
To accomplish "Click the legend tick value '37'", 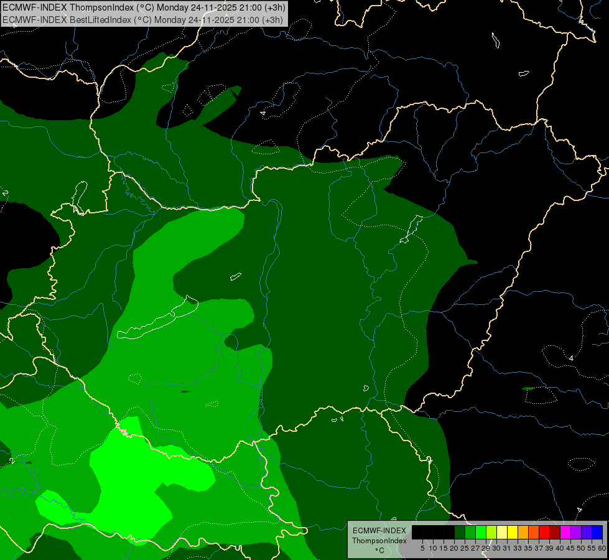I will [x=539, y=548].
